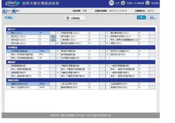Click the back arrow icon
The height and width of the screenshot is (123, 175).
(4, 11)
